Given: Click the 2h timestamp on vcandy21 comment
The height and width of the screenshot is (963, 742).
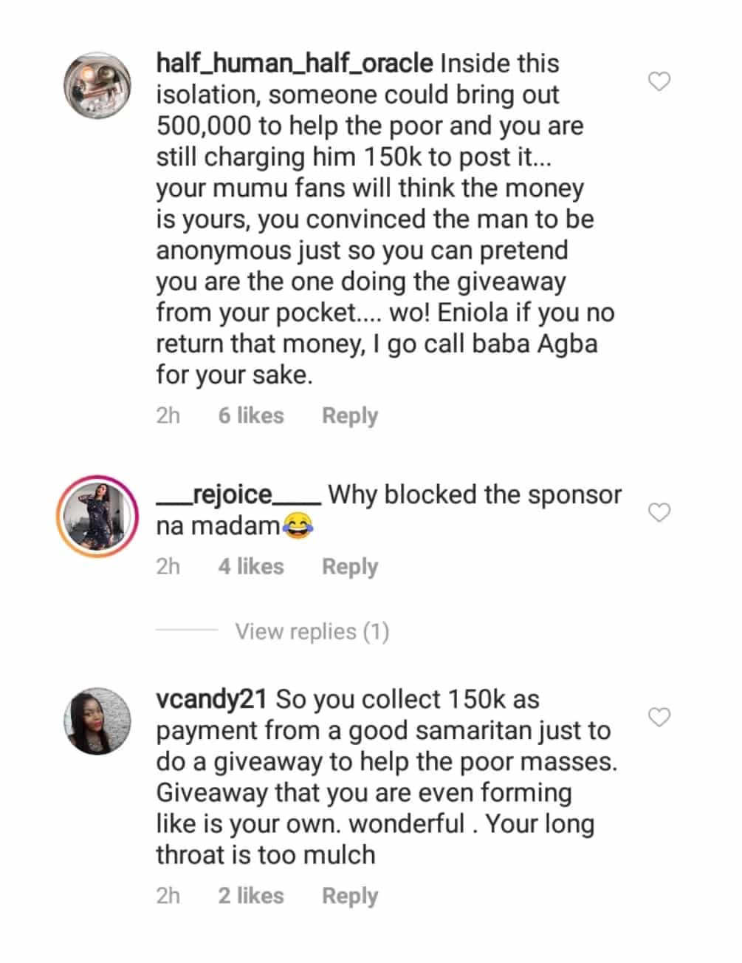Looking at the screenshot, I should click(x=168, y=896).
